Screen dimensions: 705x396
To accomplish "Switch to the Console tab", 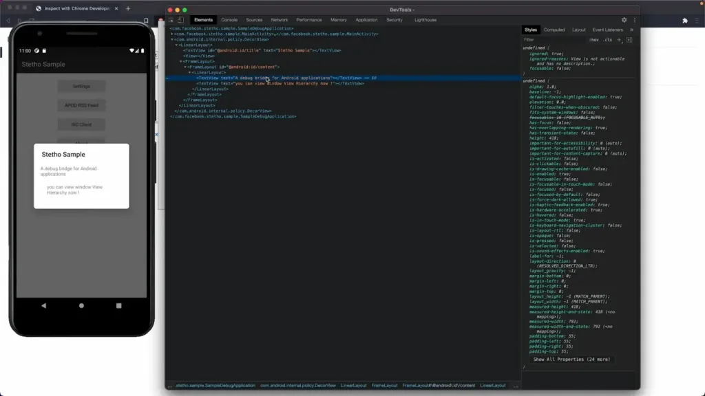I will pos(229,20).
